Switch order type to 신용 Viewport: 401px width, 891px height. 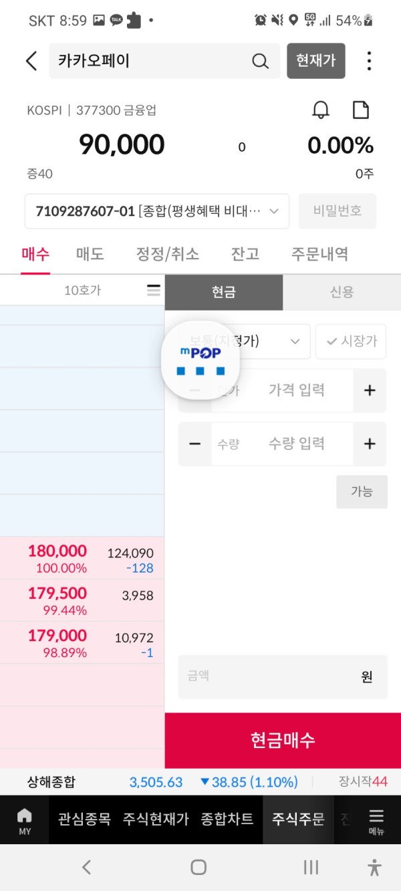[x=342, y=292]
